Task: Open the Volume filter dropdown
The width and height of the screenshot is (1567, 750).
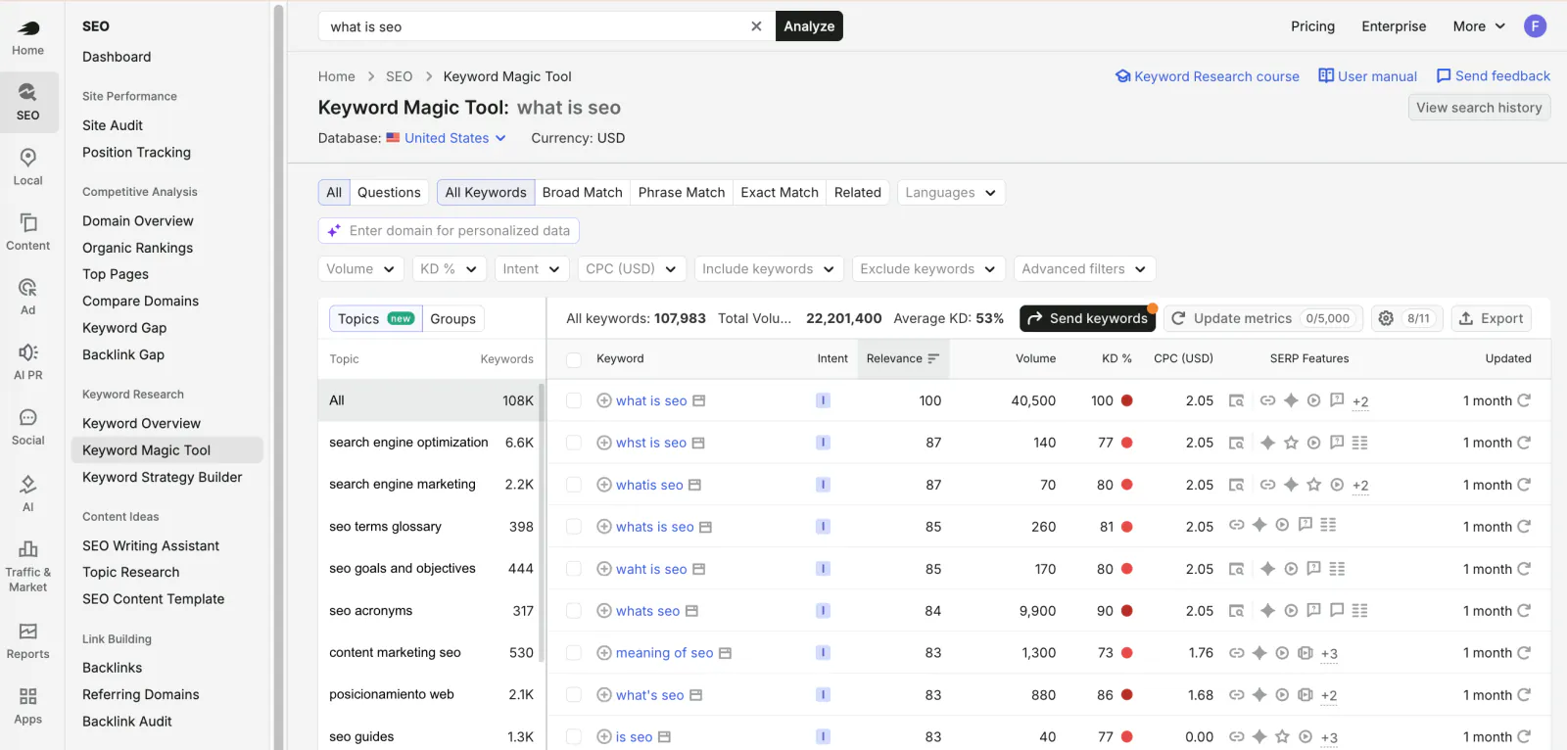Action: tap(360, 268)
